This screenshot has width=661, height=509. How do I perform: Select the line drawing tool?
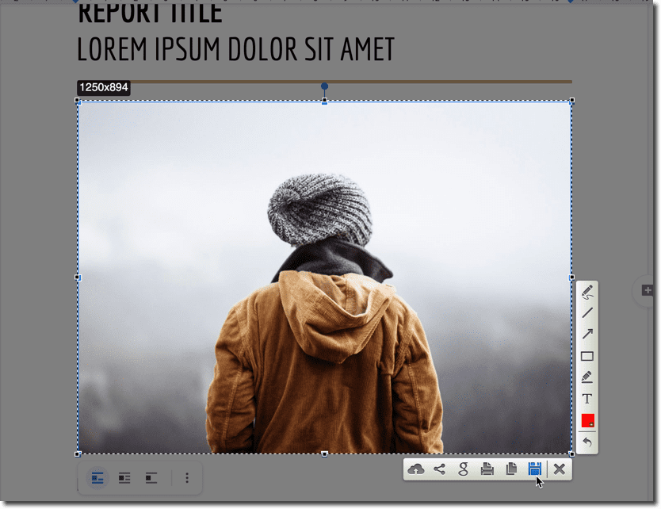coord(586,313)
